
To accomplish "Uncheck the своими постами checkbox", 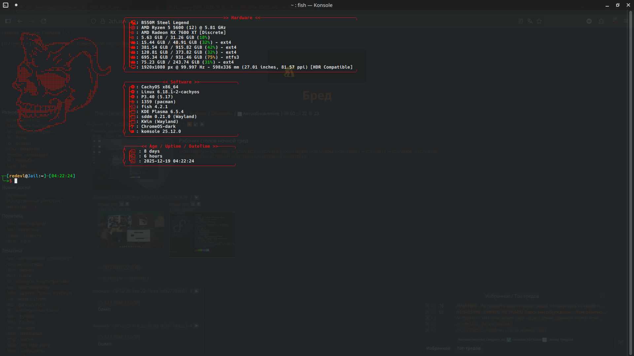I will [x=509, y=340].
